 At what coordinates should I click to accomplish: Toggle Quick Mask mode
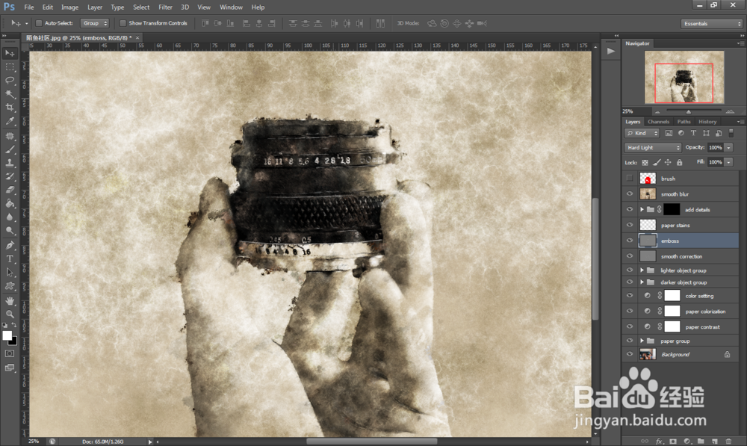tap(10, 353)
